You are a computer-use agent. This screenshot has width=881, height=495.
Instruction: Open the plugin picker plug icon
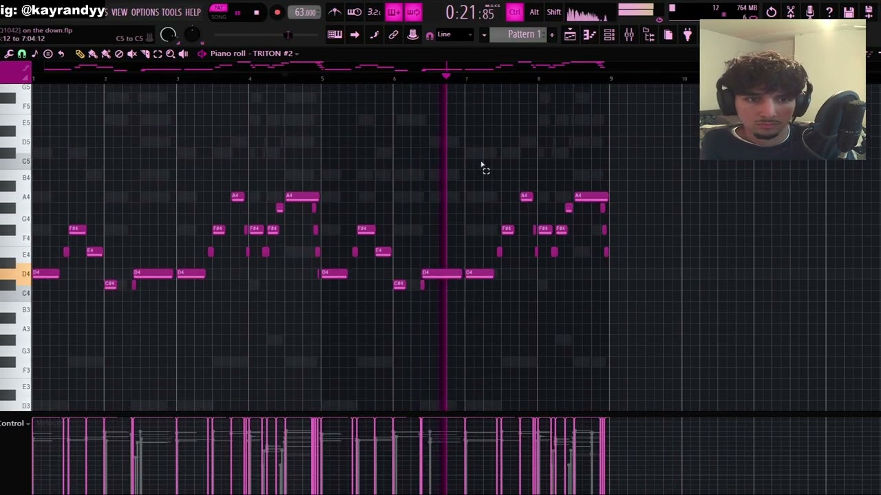(x=688, y=35)
